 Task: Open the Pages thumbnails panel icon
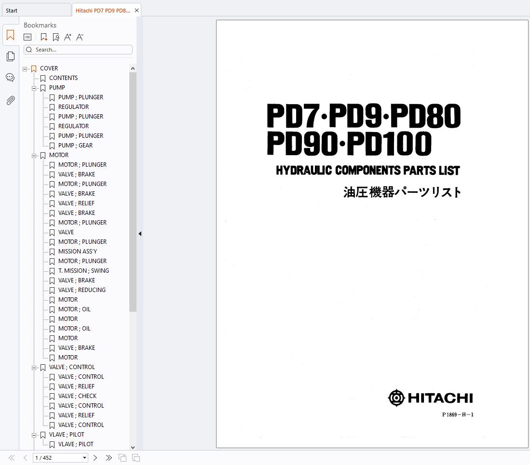[11, 56]
